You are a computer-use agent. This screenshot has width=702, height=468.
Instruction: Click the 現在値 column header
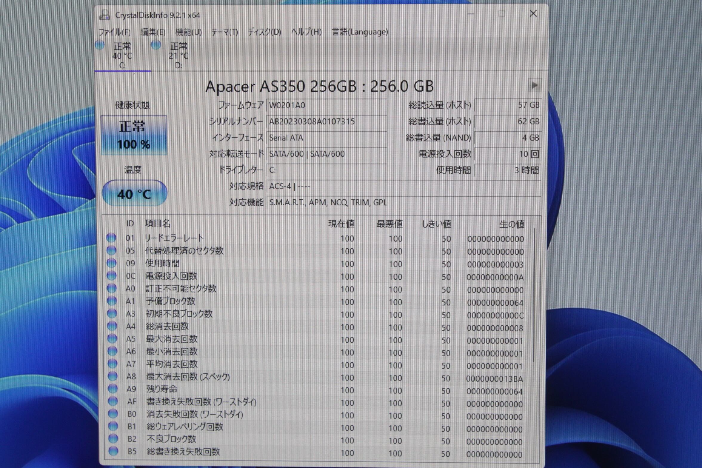341,224
